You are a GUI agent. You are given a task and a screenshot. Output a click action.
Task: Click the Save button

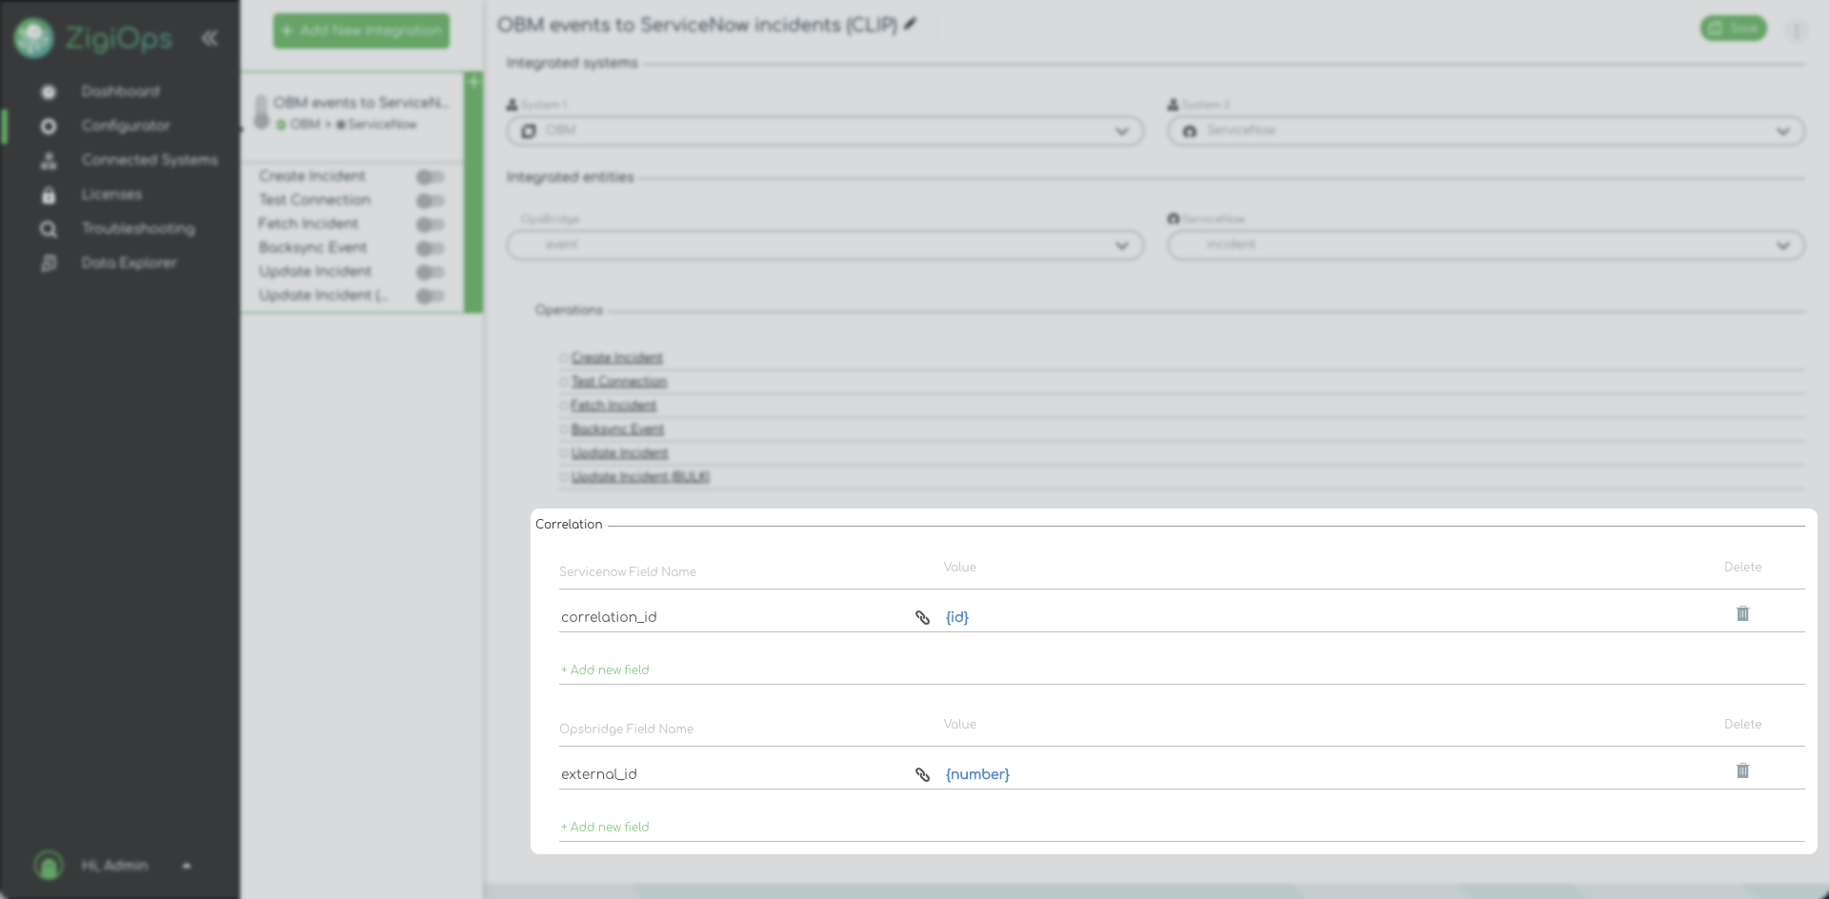coord(1733,29)
